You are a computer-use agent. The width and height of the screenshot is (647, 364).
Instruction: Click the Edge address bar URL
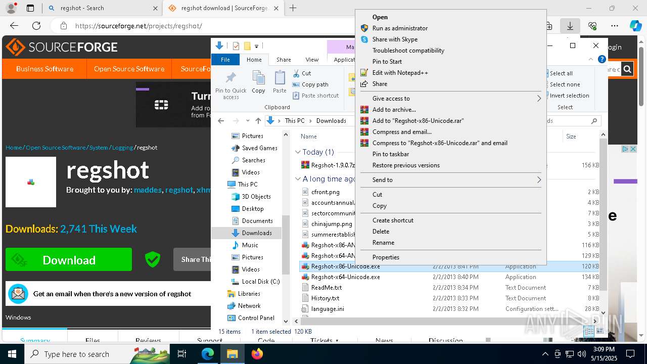pos(138,26)
